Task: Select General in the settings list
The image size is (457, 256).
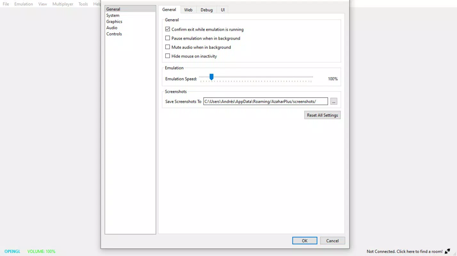Action: 130,9
